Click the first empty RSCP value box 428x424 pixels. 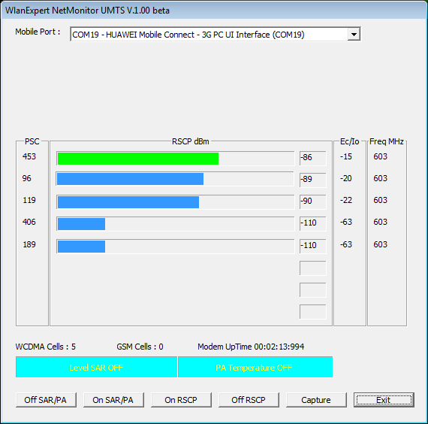pyautogui.click(x=313, y=268)
